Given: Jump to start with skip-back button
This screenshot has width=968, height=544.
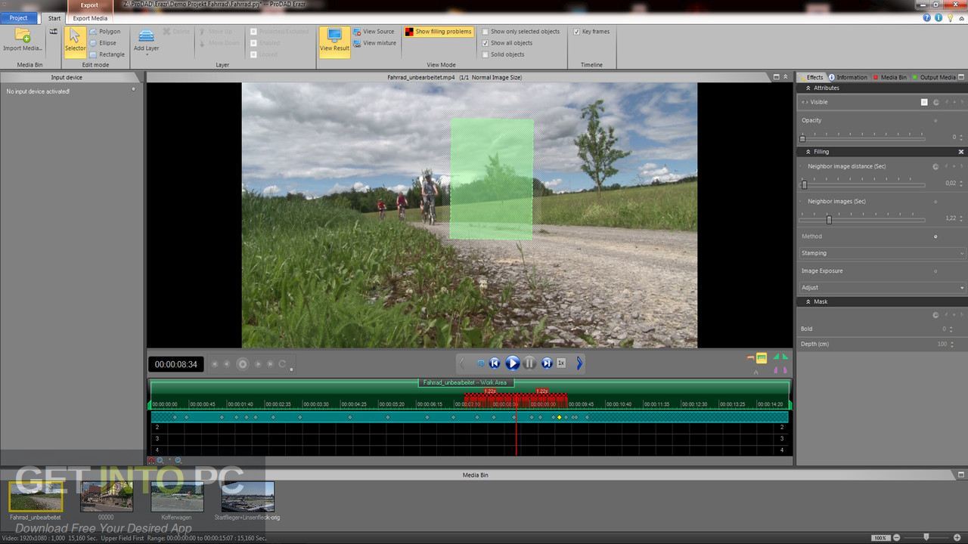Looking at the screenshot, I should pyautogui.click(x=495, y=363).
